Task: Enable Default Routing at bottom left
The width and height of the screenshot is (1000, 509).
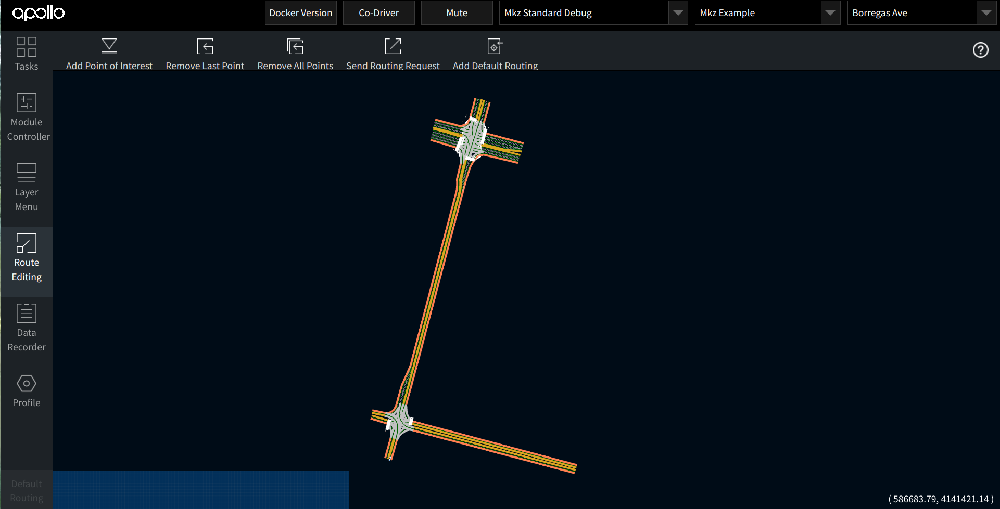Action: [x=27, y=490]
